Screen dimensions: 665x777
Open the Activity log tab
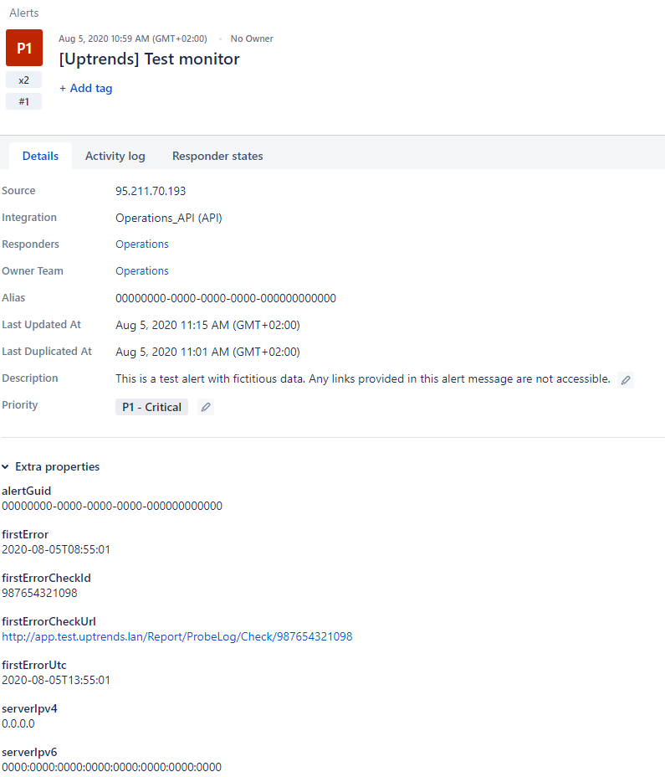click(x=115, y=156)
